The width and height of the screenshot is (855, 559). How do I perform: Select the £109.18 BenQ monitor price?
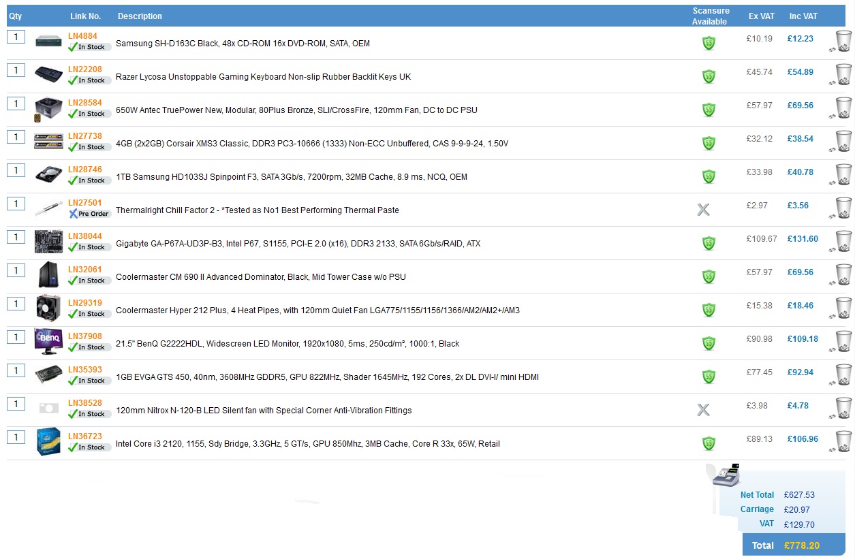click(x=803, y=339)
